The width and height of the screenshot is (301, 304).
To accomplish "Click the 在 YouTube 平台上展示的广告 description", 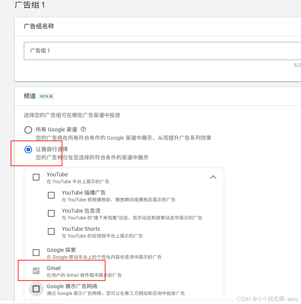I will tap(78, 182).
